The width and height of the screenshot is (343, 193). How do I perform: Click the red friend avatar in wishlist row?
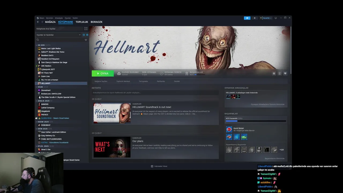[x=233, y=96]
